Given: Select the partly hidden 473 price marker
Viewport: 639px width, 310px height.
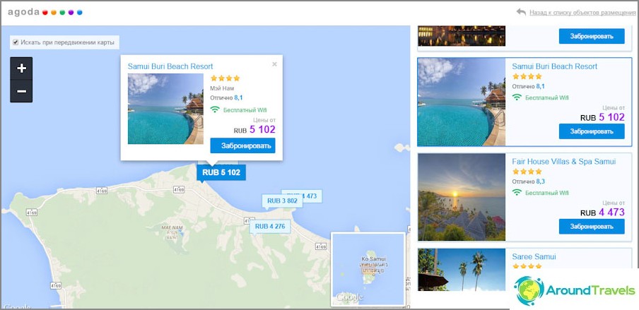Looking at the screenshot, I should tap(312, 196).
